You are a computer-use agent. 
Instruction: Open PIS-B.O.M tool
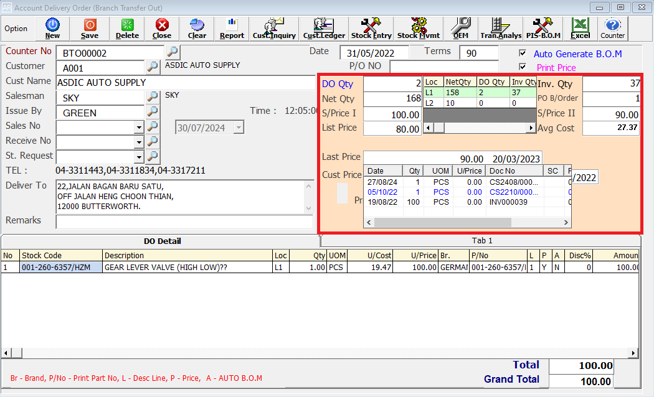coord(543,29)
